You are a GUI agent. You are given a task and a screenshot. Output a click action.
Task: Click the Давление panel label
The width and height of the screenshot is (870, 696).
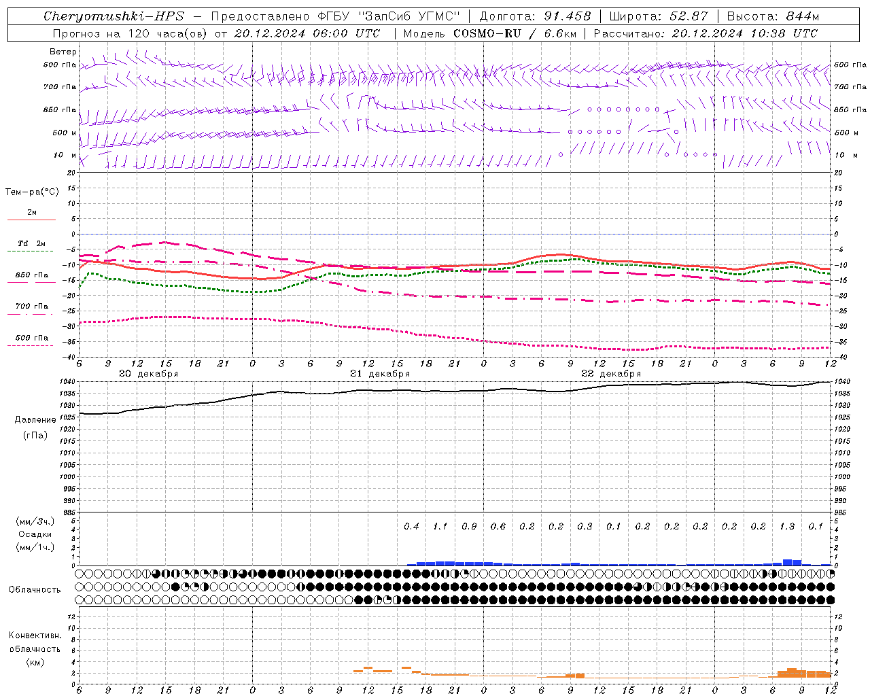35,420
